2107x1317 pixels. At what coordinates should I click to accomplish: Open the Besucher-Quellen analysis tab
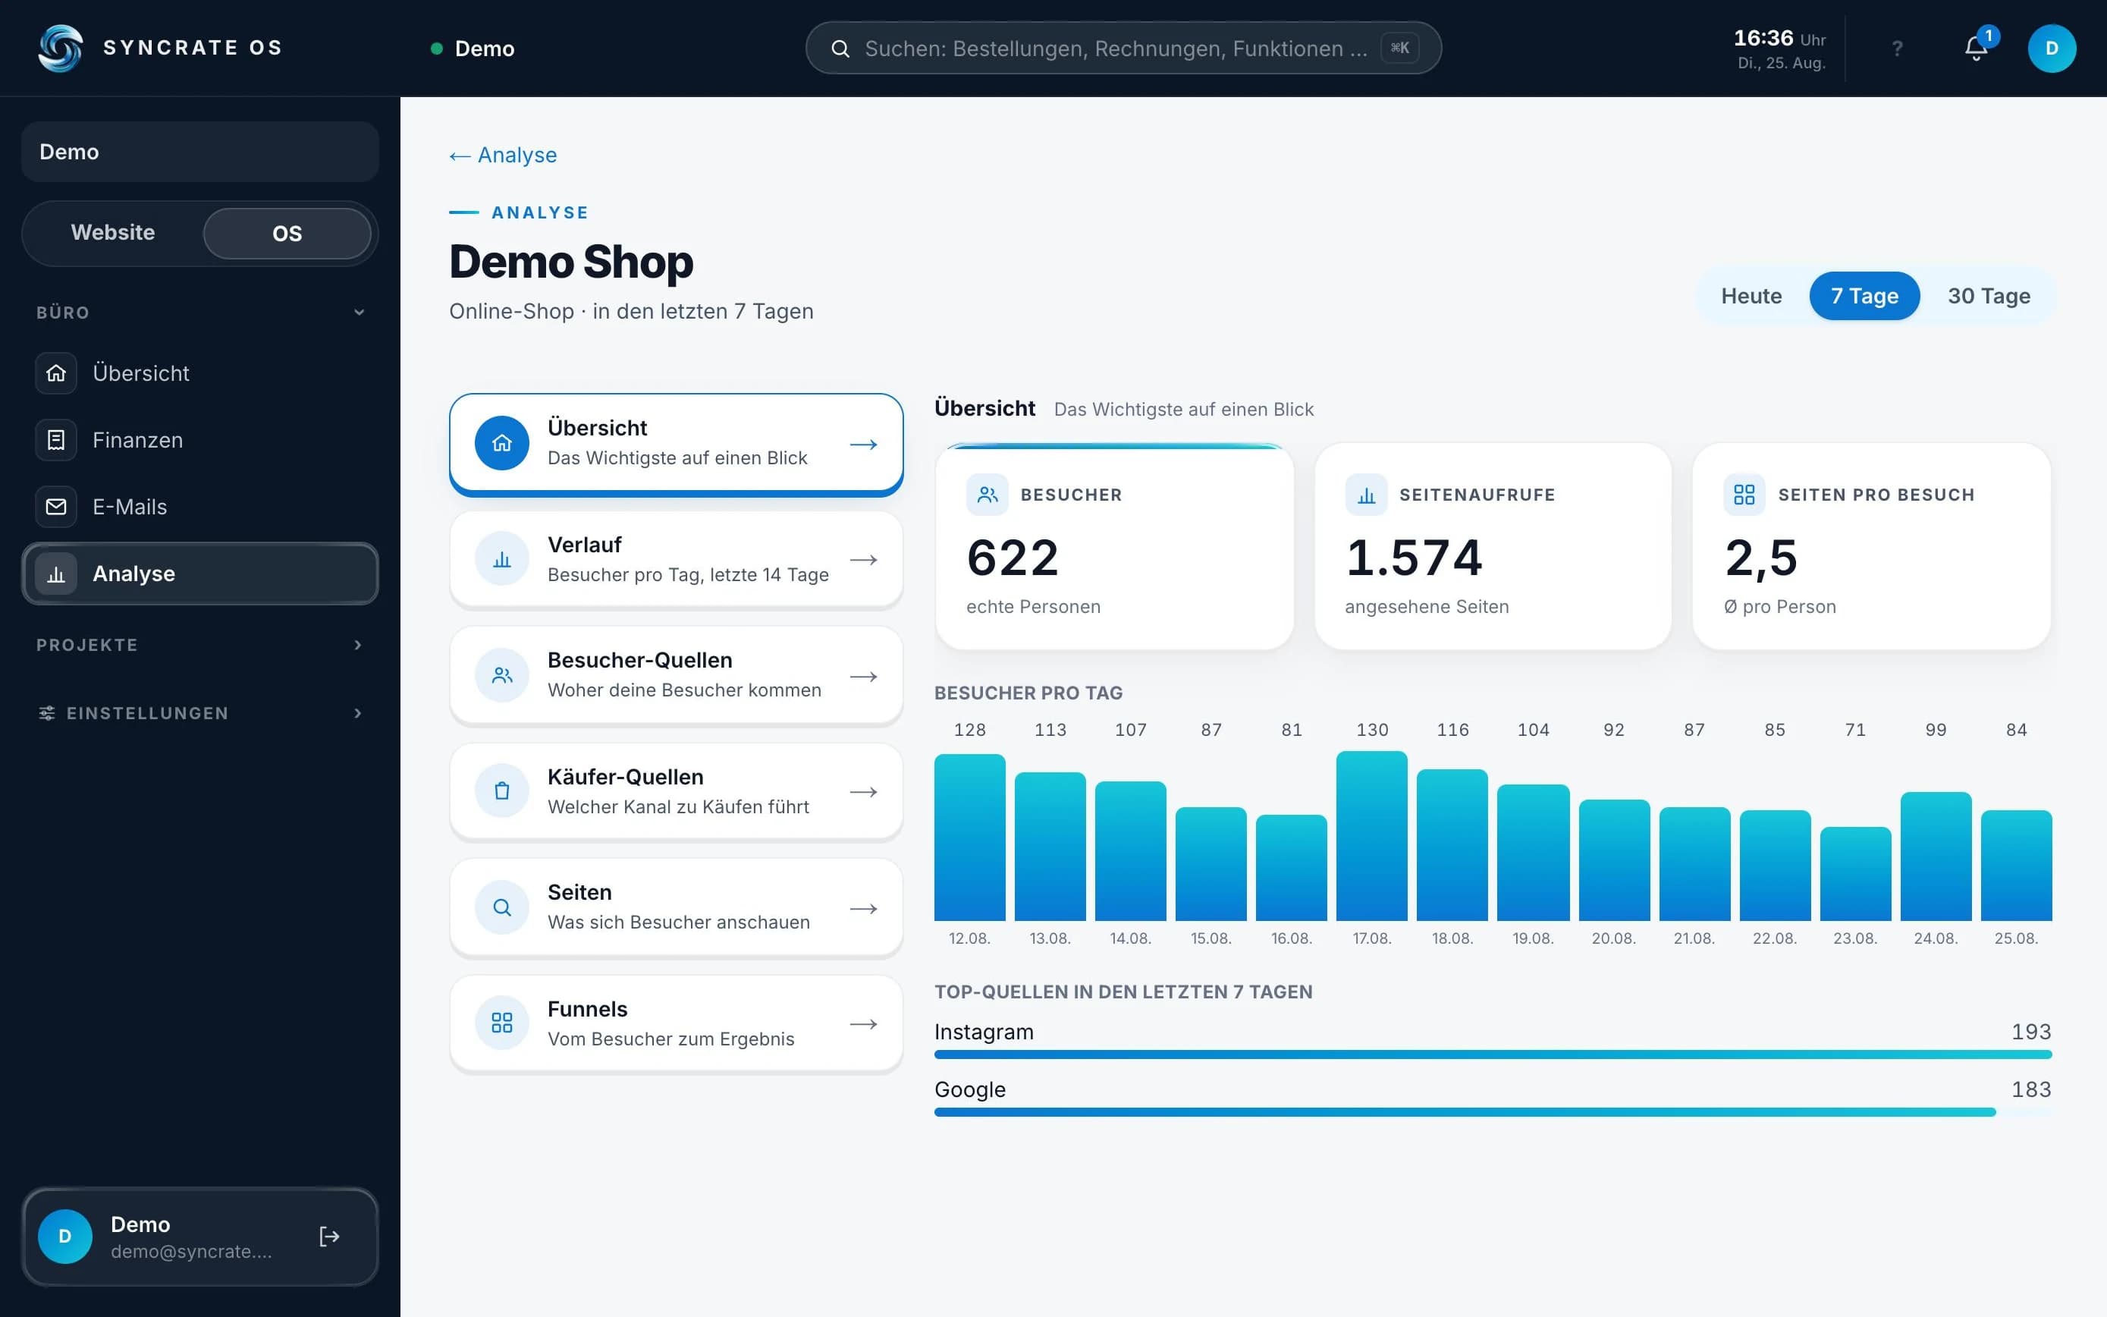676,675
